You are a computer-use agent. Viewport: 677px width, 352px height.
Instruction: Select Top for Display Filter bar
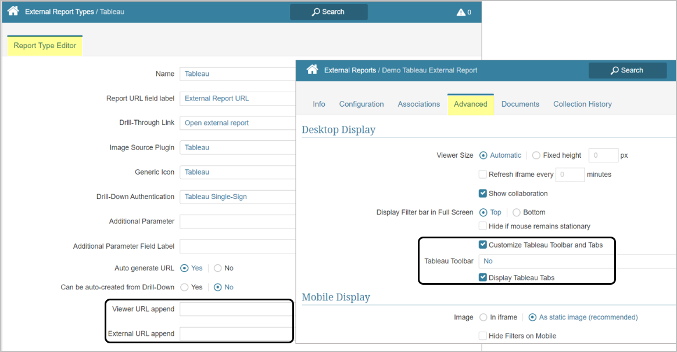point(483,212)
